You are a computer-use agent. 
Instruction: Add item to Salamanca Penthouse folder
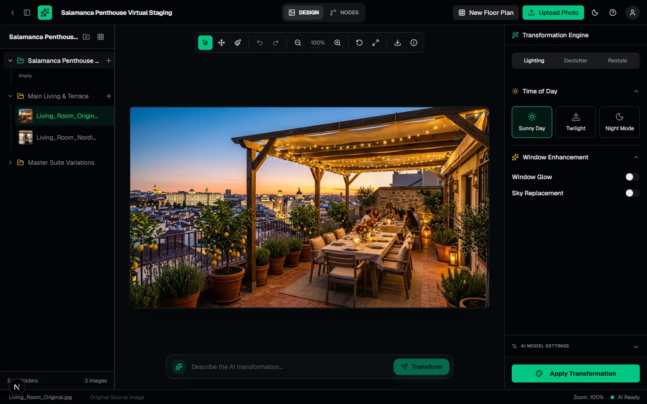(x=109, y=61)
